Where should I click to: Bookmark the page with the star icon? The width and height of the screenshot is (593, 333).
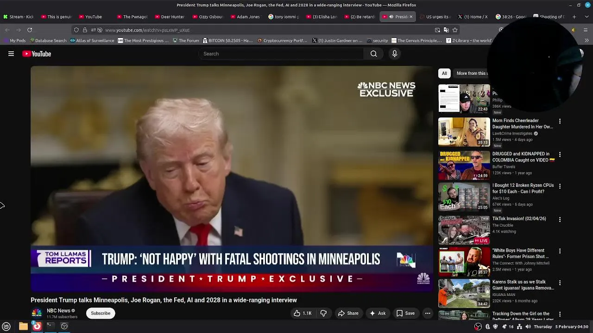tap(455, 30)
